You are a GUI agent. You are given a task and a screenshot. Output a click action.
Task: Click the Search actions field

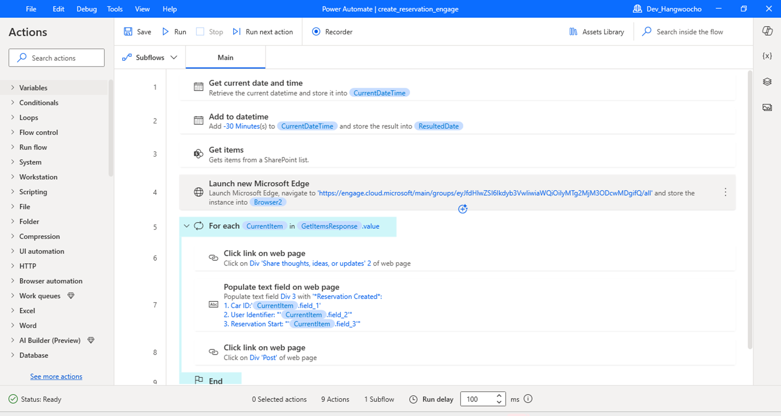coord(57,58)
